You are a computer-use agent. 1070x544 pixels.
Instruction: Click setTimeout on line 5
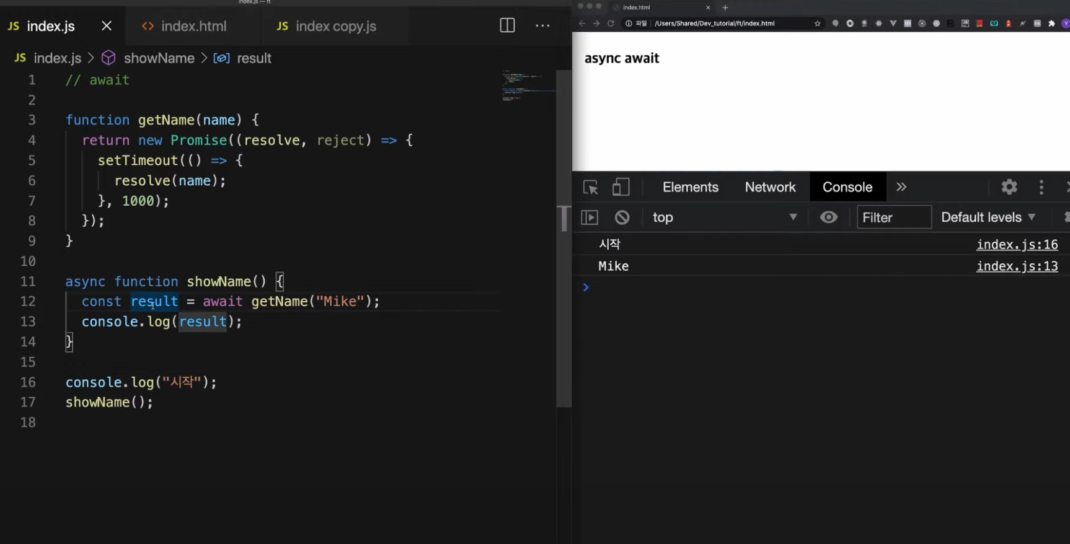pyautogui.click(x=138, y=160)
